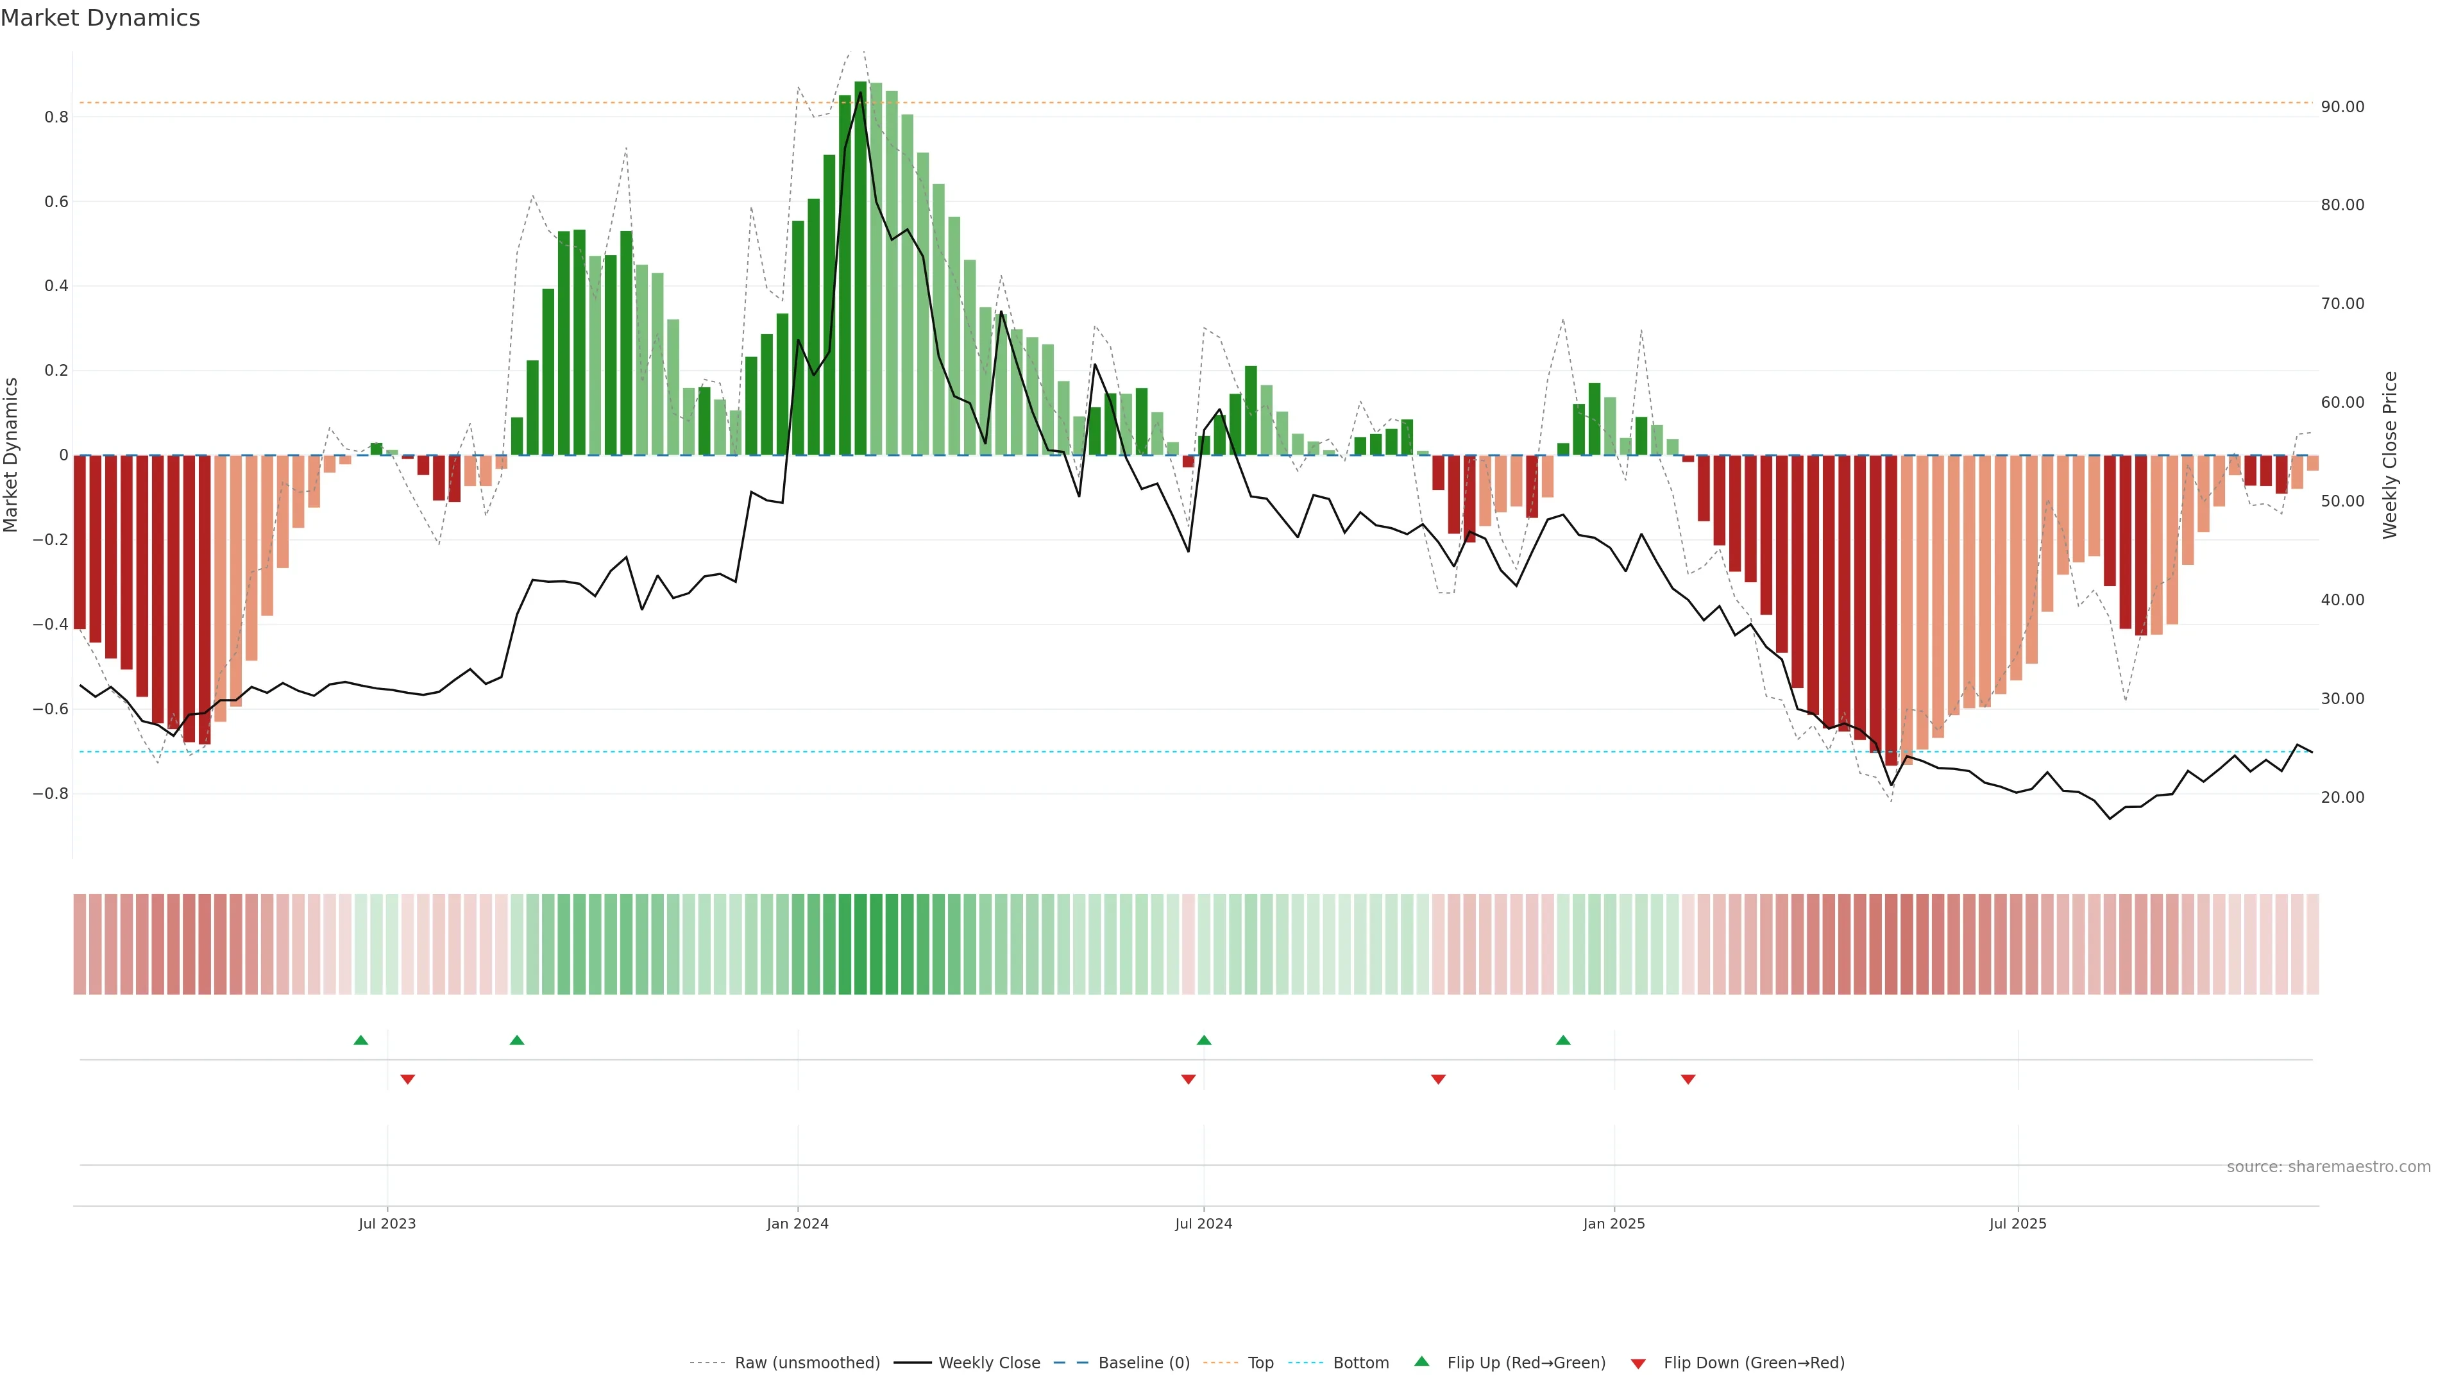Click the Jan 2024 axis label
The width and height of the screenshot is (2463, 1385).
[797, 1223]
